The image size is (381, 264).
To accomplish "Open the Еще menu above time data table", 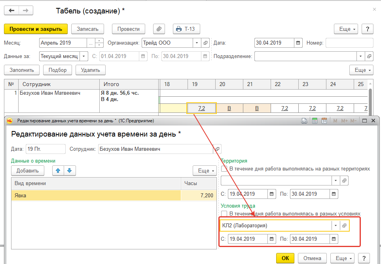I will point(205,170).
